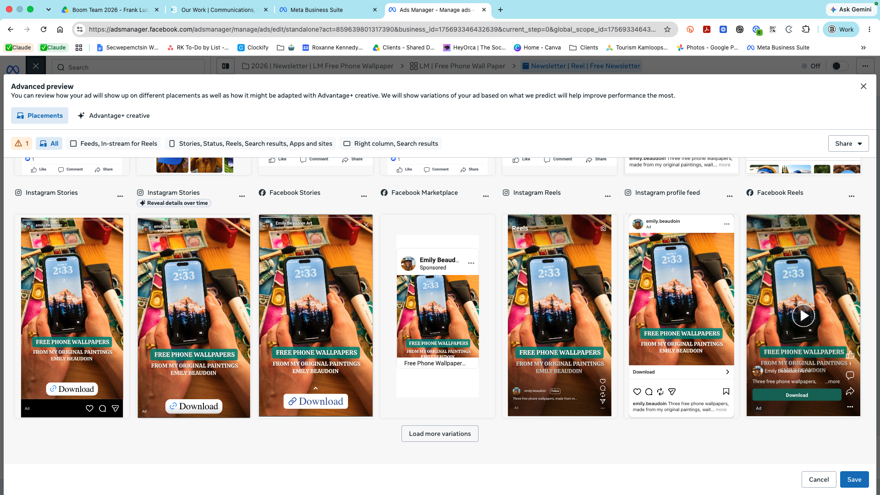The image size is (880, 495).
Task: Click Load more variations
Action: 440,434
